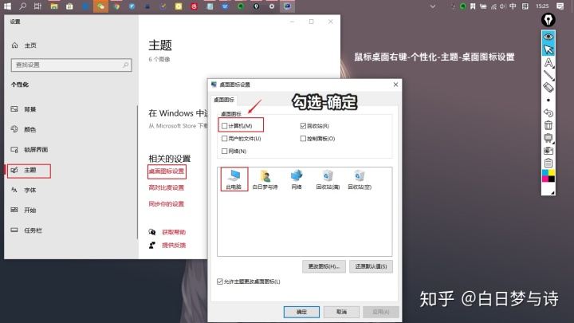Image resolution: width=574 pixels, height=323 pixels.
Task: Click the taskbar search magnifier icon
Action: [x=22, y=6]
